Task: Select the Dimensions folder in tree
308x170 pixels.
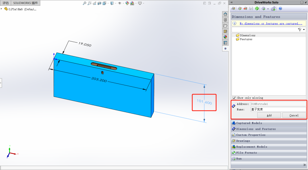Action: click(246, 35)
